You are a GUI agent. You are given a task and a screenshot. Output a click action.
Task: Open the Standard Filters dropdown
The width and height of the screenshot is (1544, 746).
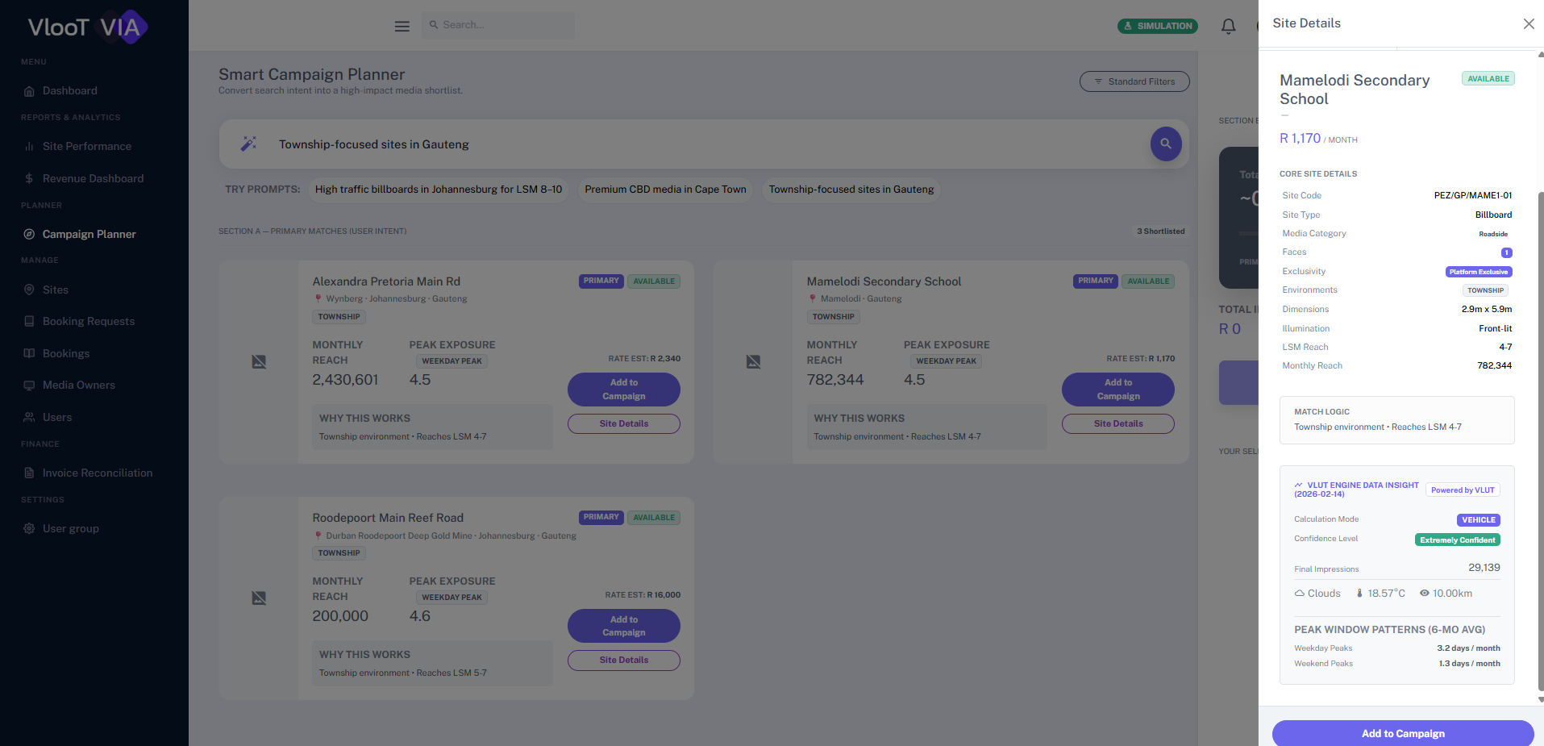point(1134,81)
